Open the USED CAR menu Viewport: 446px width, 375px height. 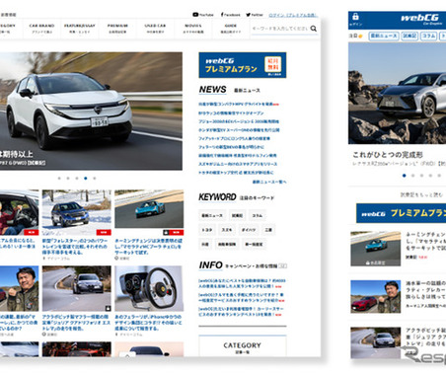point(155,29)
